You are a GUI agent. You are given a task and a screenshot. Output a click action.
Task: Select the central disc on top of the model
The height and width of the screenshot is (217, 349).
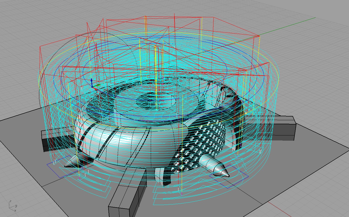point(156,101)
